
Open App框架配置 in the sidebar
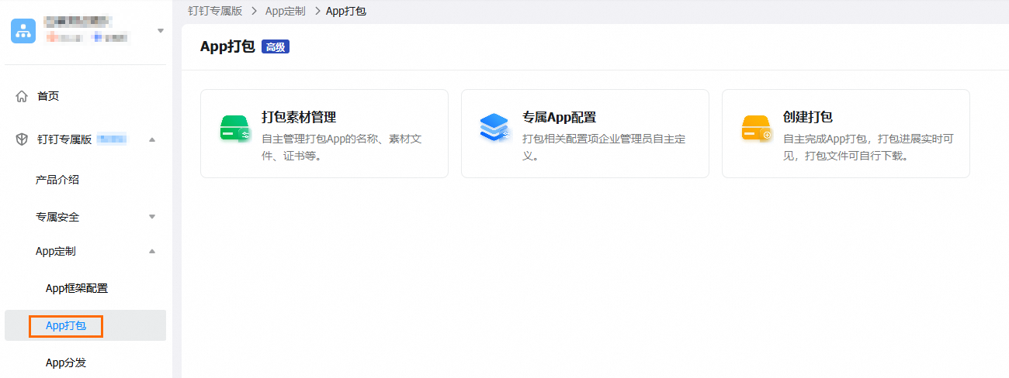[77, 288]
